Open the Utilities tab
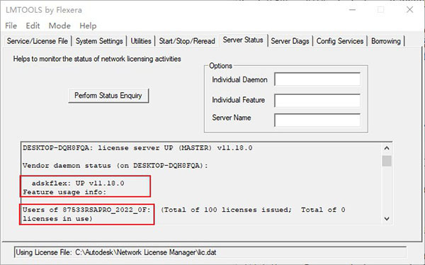Screen dimensions: 425x265 [x=141, y=41]
